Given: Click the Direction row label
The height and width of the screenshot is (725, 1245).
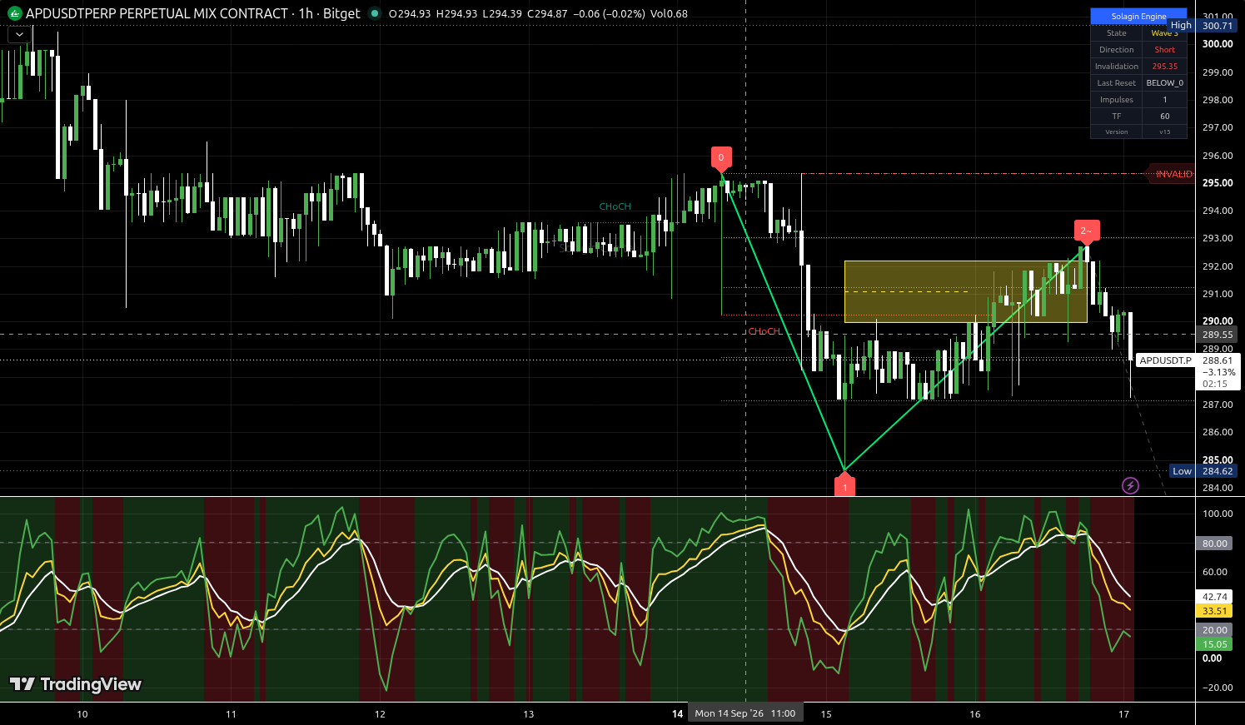Looking at the screenshot, I should [x=1117, y=50].
